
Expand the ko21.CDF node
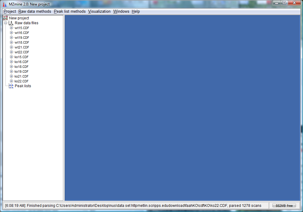coord(12,76)
